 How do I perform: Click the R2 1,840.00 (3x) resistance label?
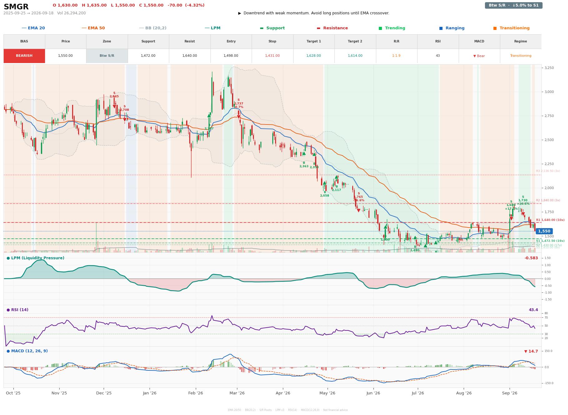tap(548, 200)
